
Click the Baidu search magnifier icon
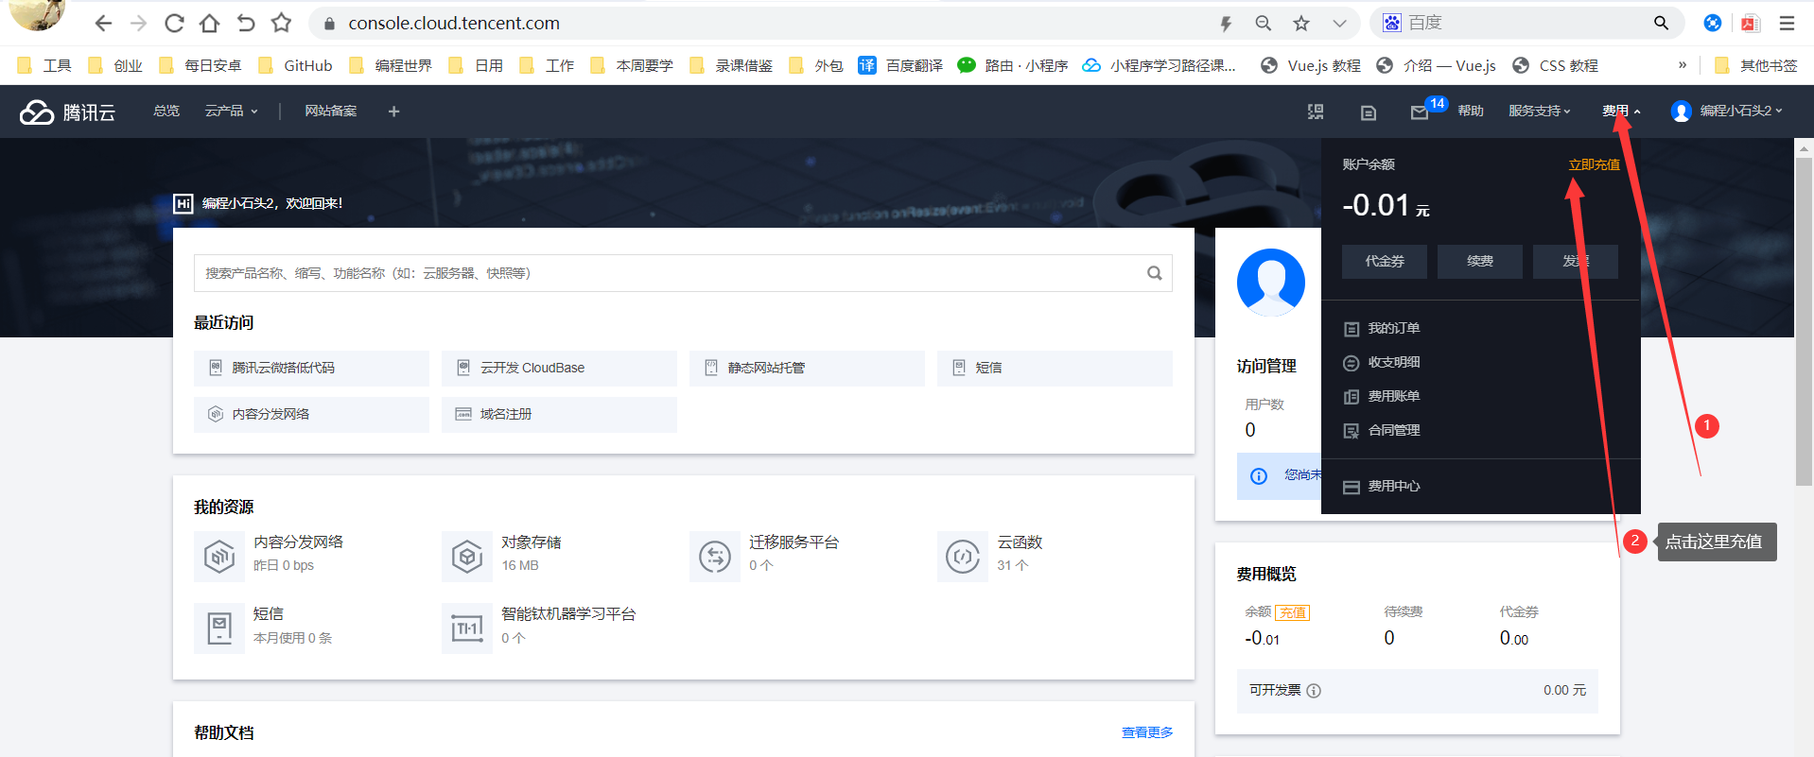pyautogui.click(x=1661, y=23)
